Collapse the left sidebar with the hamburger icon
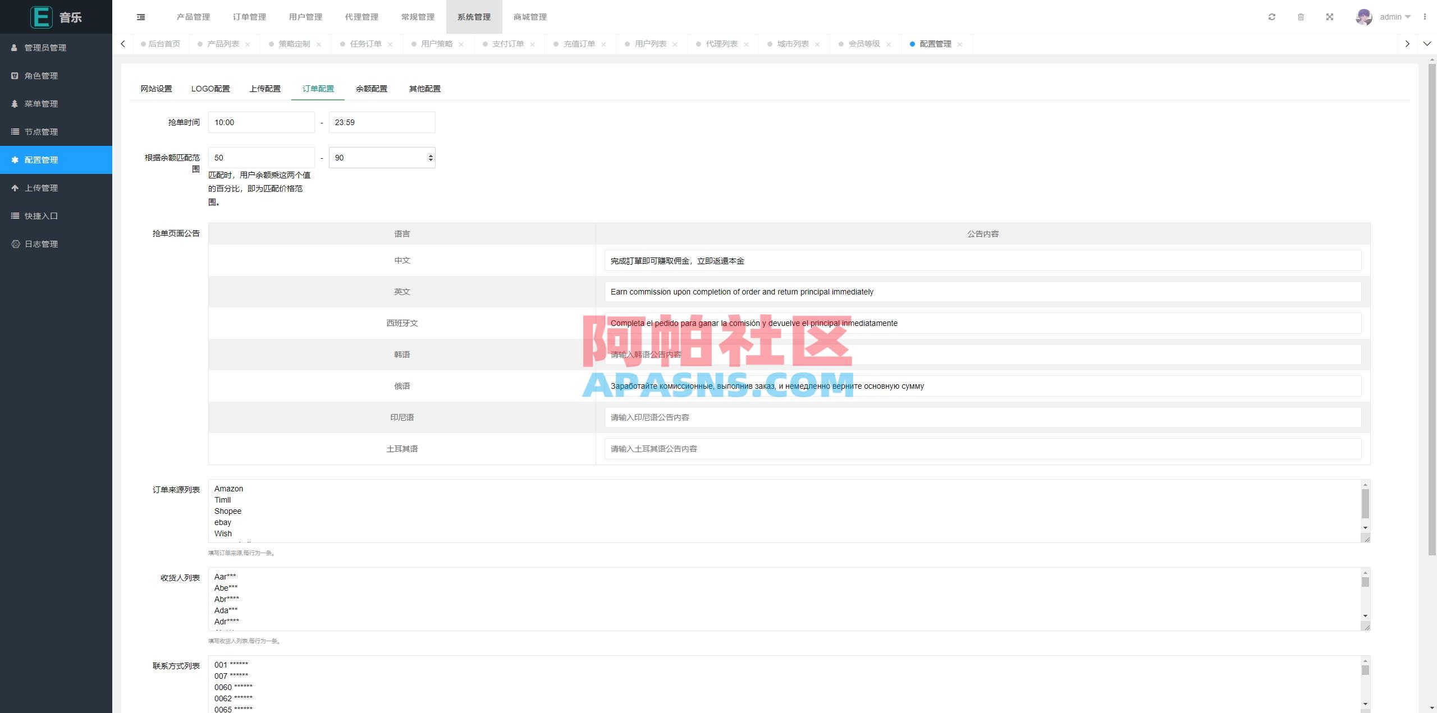Image resolution: width=1437 pixels, height=713 pixels. click(x=140, y=17)
